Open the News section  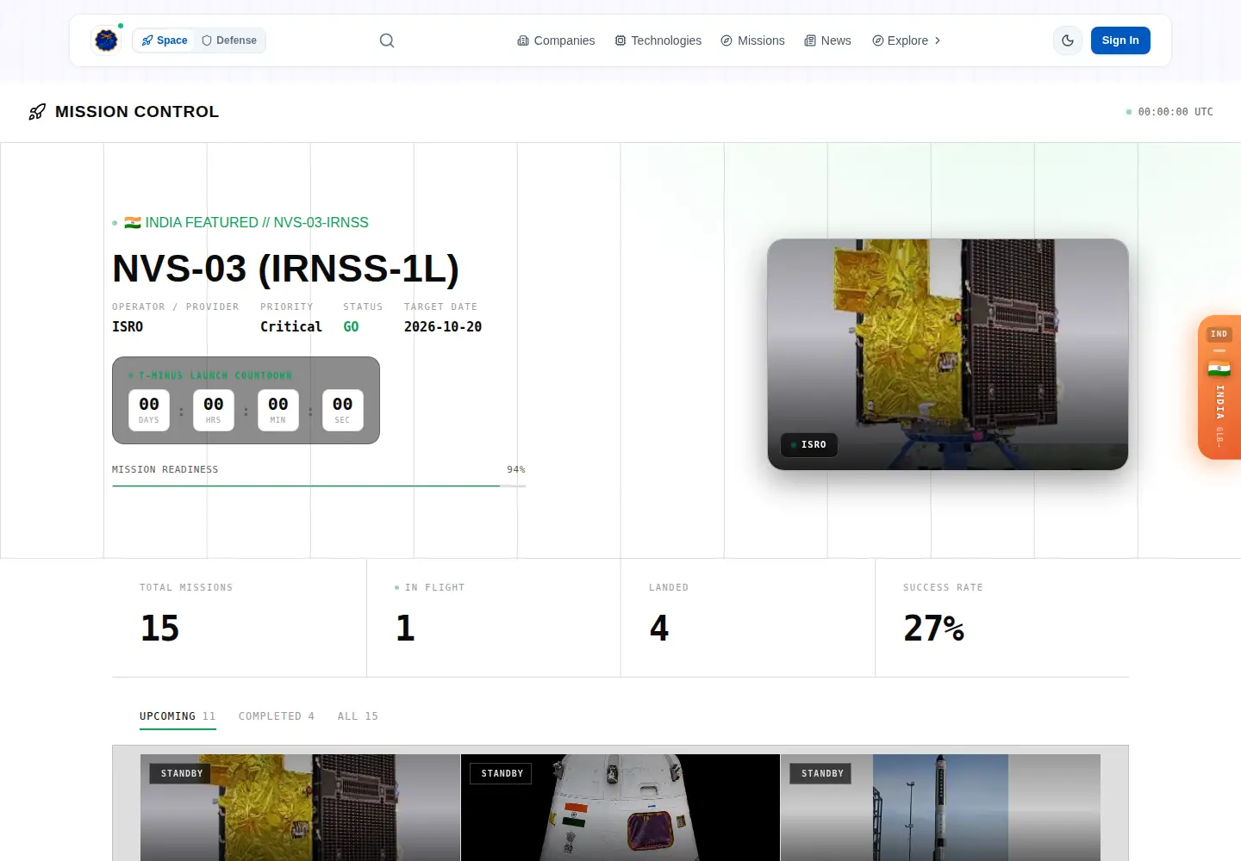(x=827, y=40)
